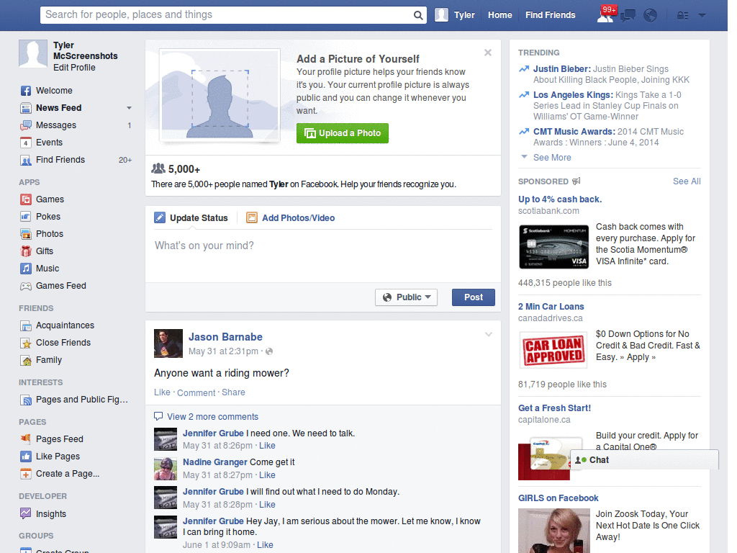The width and height of the screenshot is (737, 553).
Task: Expand trending See More
Action: pos(552,158)
